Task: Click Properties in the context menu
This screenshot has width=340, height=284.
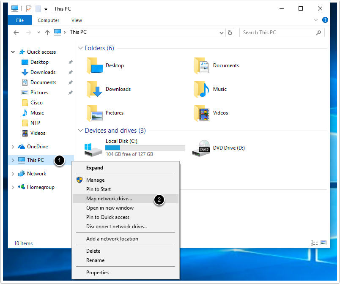Action: 97,273
